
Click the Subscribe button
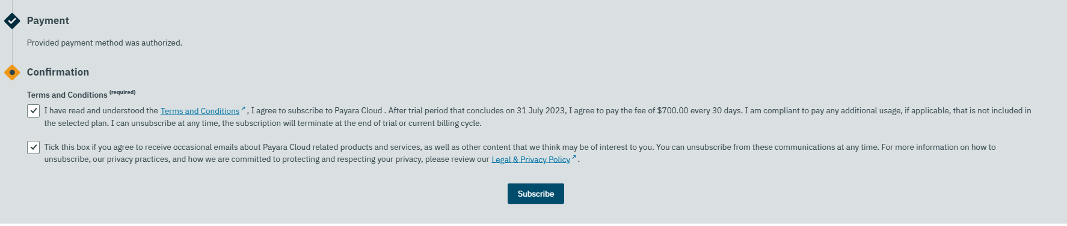tap(536, 194)
